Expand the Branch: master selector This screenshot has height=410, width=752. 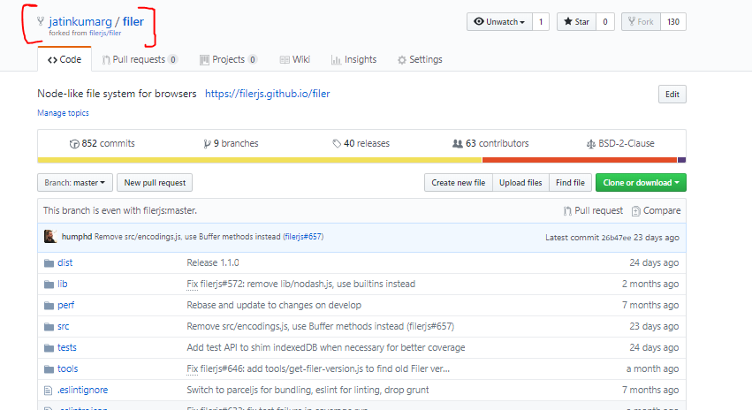pyautogui.click(x=75, y=183)
